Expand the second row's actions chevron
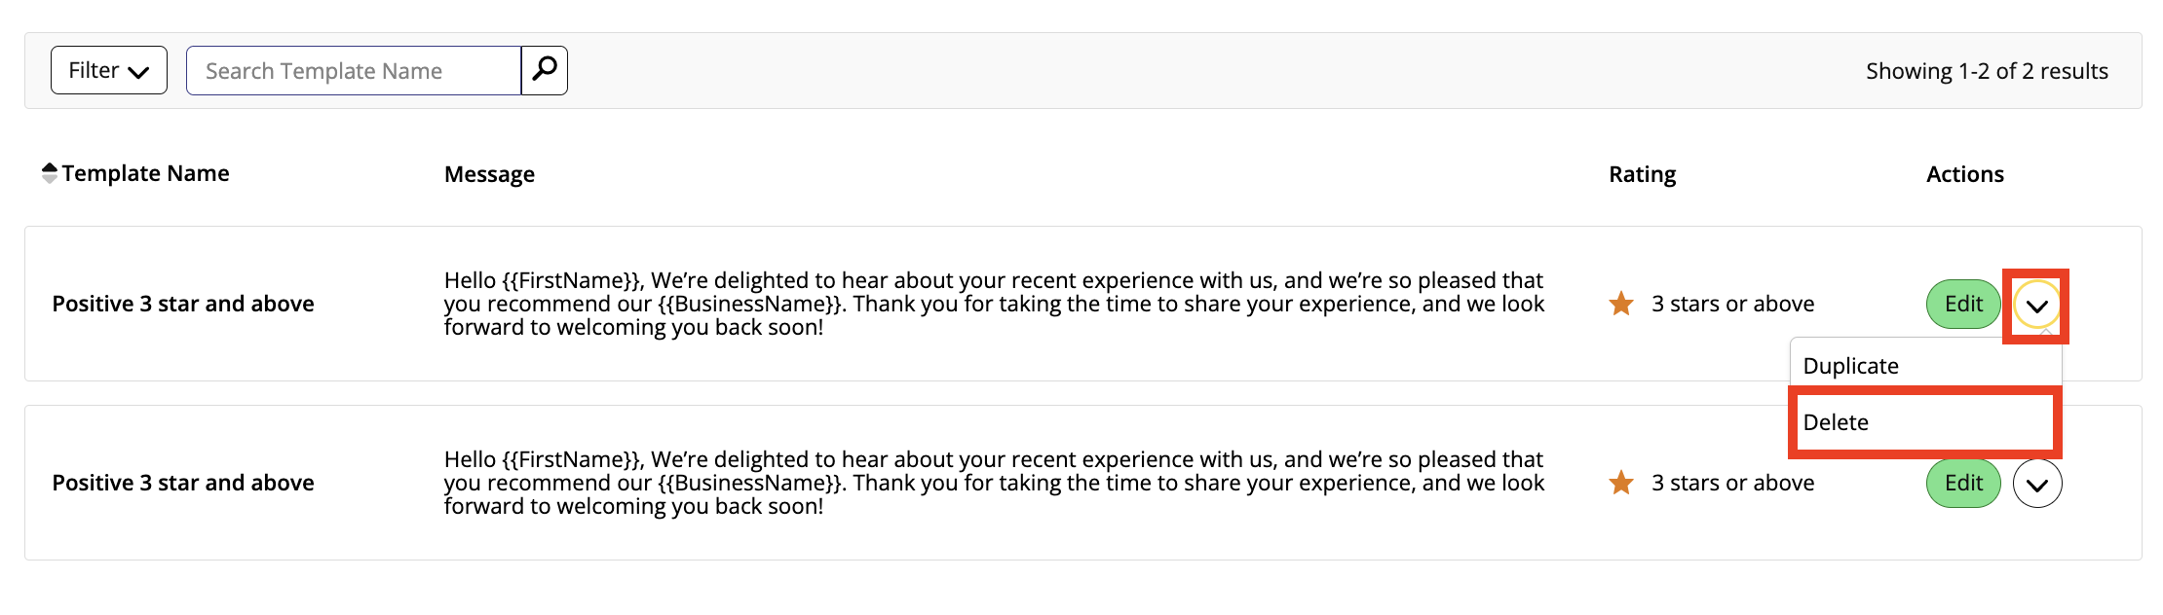 [2037, 484]
